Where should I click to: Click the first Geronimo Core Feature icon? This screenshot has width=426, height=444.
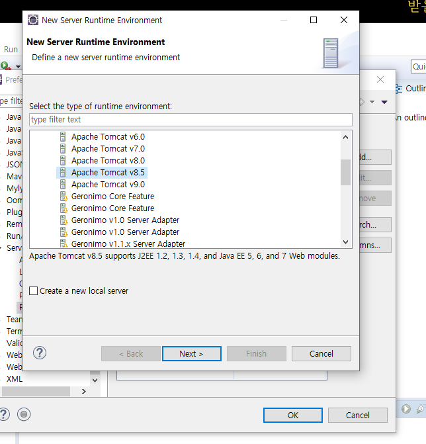[64, 197]
